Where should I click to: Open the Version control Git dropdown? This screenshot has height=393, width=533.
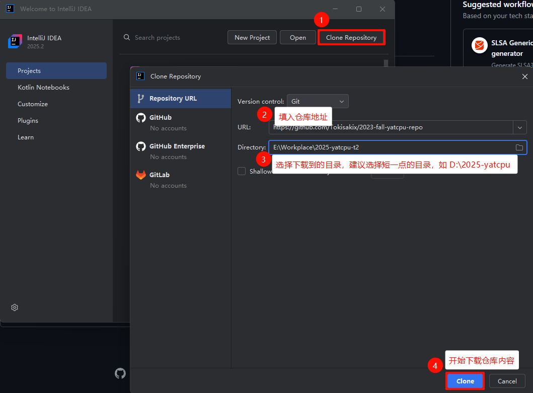click(318, 101)
